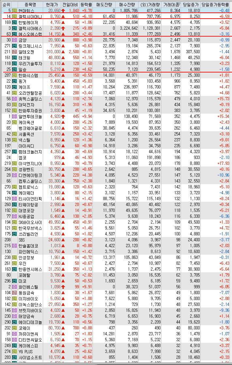Viewport: 232px width, 365px height.
Task: Select the stock name 한화투자증권
Action: [x=30, y=111]
